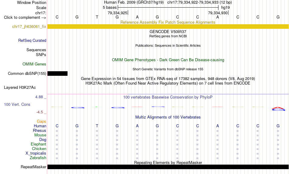Click the T base in the Human alignment row
This screenshot has height=174, width=289.
(97, 126)
